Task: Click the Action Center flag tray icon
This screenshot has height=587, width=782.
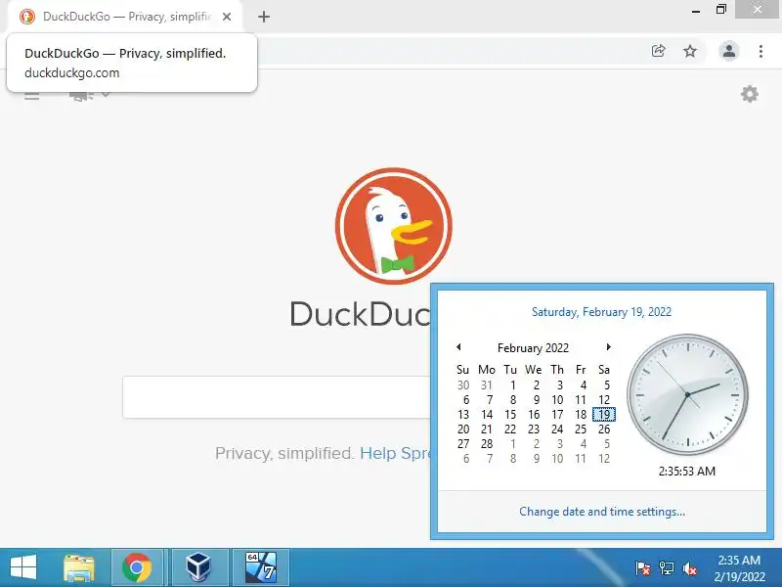Action: pyautogui.click(x=643, y=568)
